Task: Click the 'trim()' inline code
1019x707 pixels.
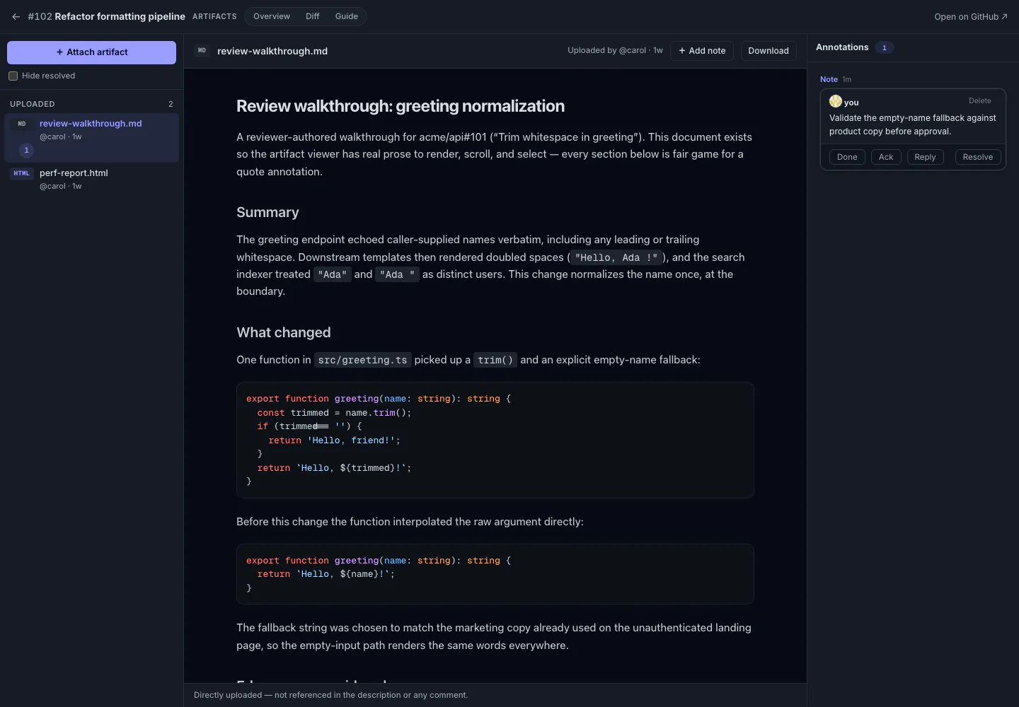Action: tap(495, 360)
